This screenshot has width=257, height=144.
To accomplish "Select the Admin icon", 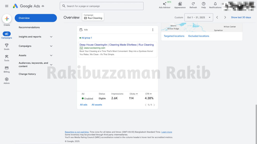I will [x=7, y=79].
